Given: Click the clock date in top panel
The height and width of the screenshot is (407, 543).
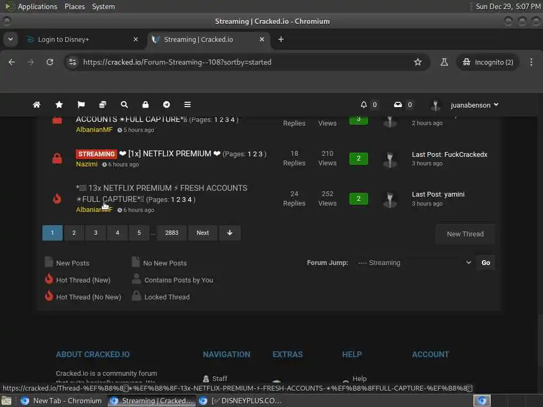Looking at the screenshot, I should (507, 6).
